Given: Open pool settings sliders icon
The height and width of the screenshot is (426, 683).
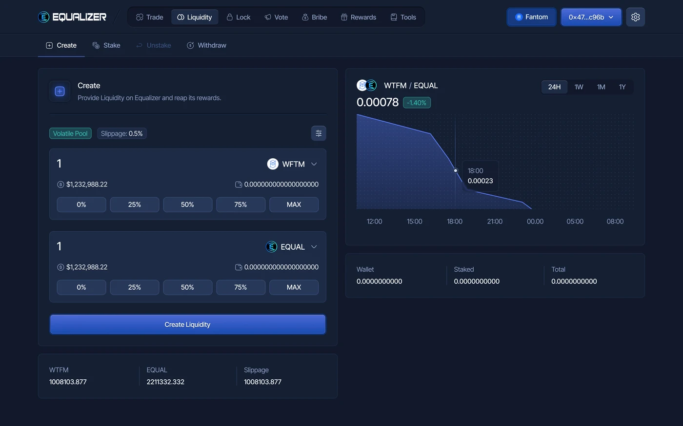Looking at the screenshot, I should click(319, 133).
